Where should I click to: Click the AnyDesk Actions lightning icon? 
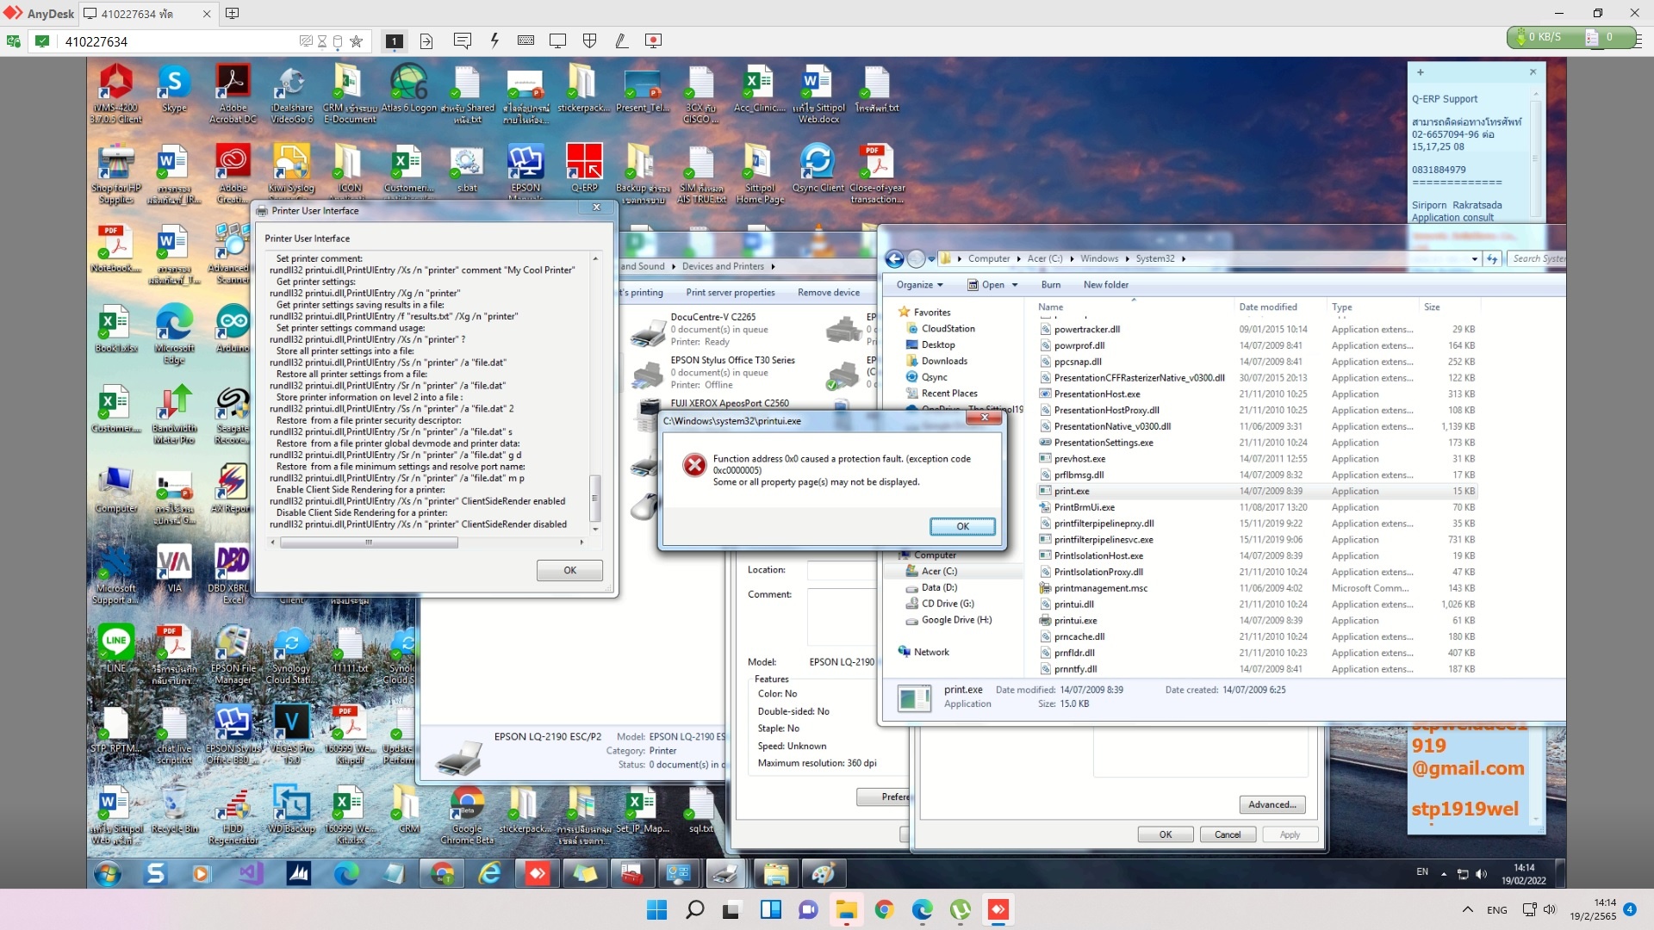[494, 40]
